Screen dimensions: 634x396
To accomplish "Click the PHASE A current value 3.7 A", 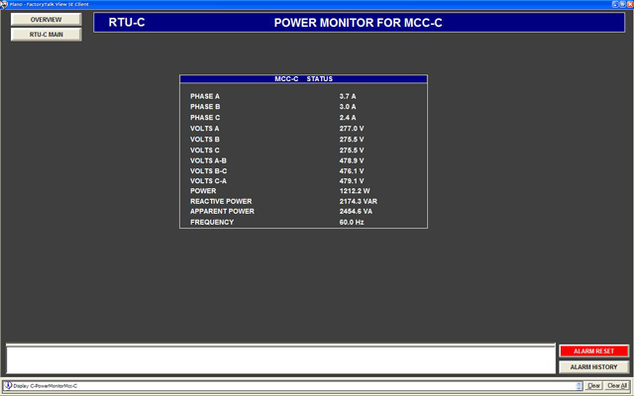I will tap(347, 96).
